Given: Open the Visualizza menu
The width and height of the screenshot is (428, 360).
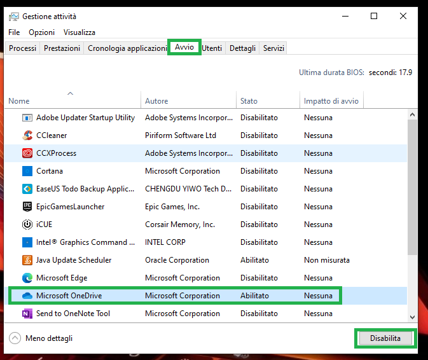Looking at the screenshot, I should click(x=79, y=32).
